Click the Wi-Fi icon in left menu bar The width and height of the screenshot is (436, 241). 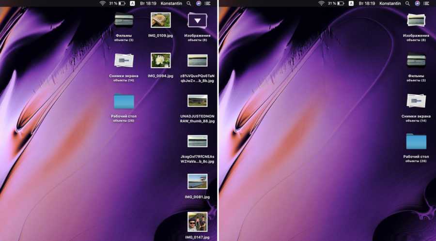(102, 3)
